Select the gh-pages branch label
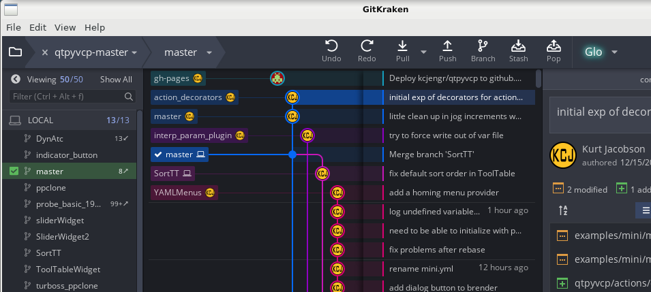Viewport: 651px width, 292px height. click(178, 78)
